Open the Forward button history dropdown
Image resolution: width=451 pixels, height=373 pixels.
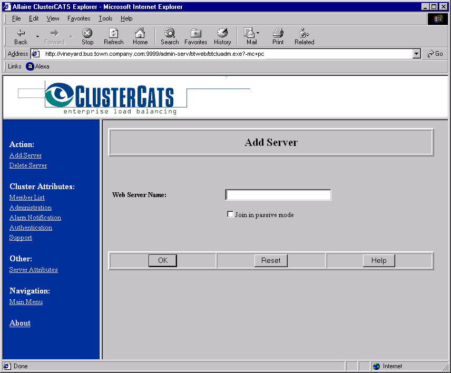tap(71, 36)
